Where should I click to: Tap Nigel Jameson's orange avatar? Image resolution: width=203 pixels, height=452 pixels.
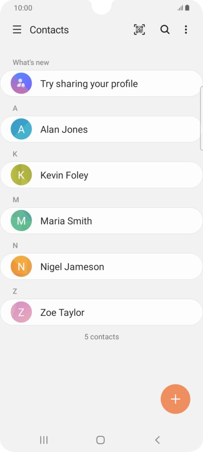coord(21,266)
